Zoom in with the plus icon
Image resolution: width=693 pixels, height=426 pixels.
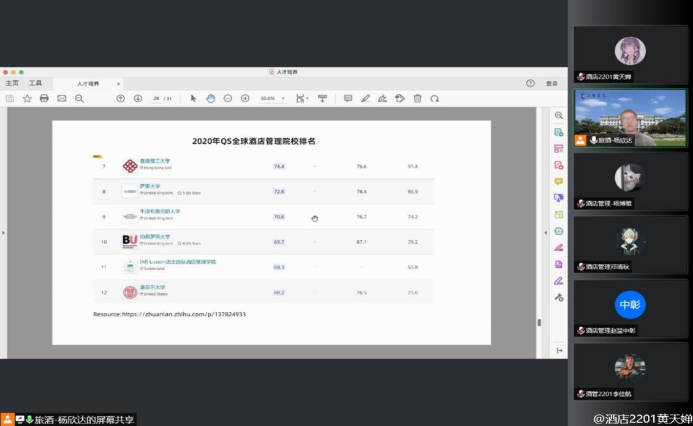pyautogui.click(x=245, y=99)
